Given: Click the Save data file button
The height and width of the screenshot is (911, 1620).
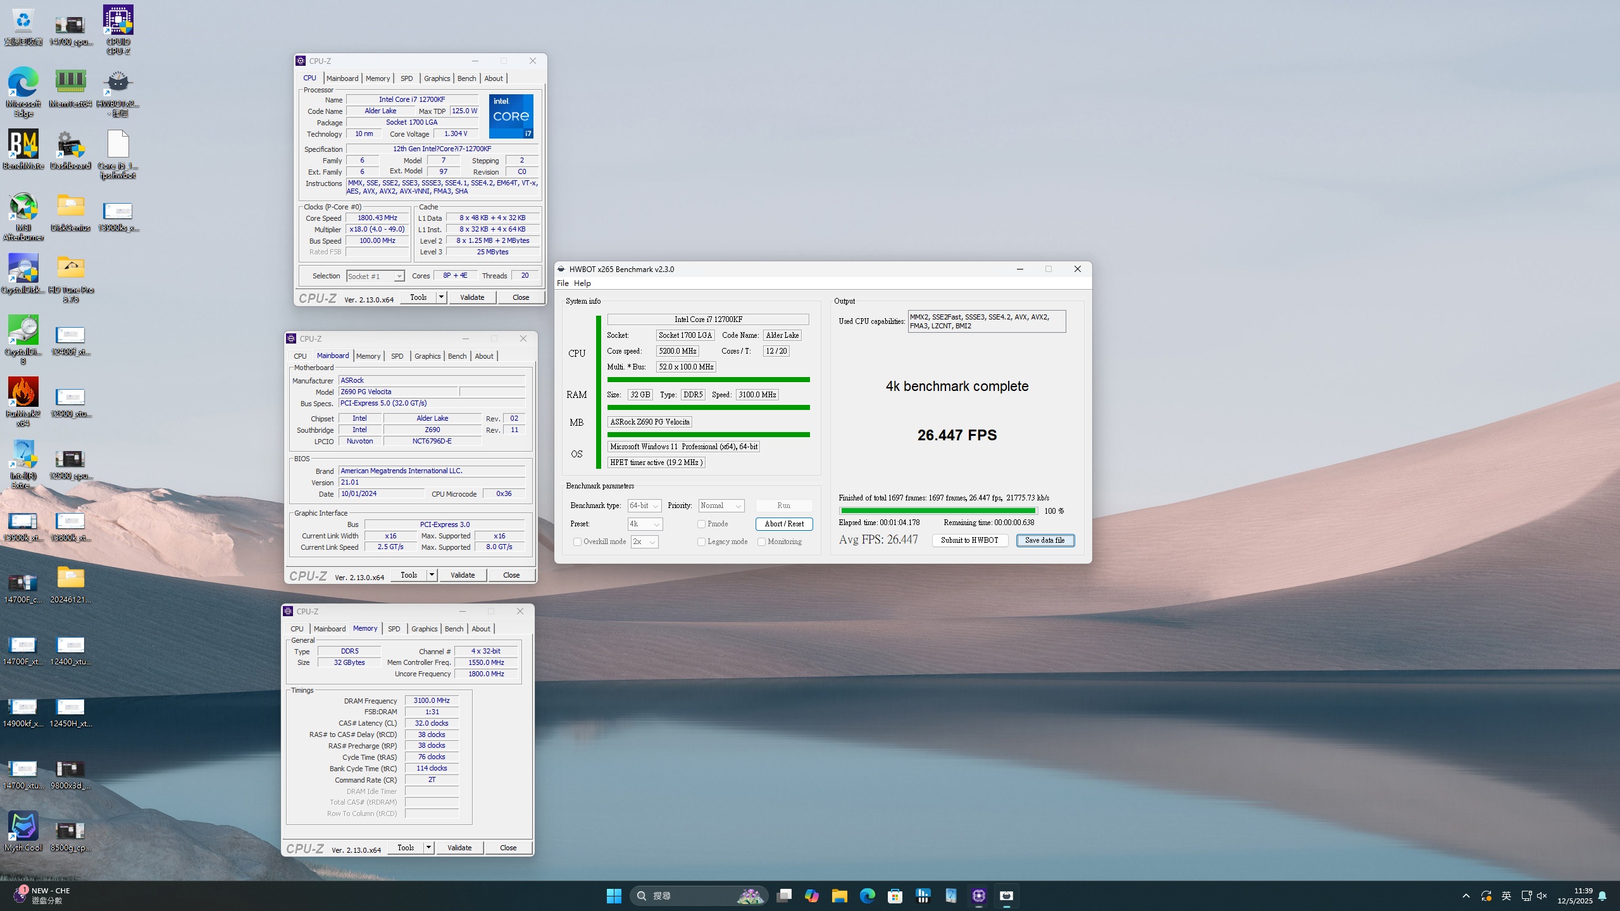Looking at the screenshot, I should click(1045, 540).
